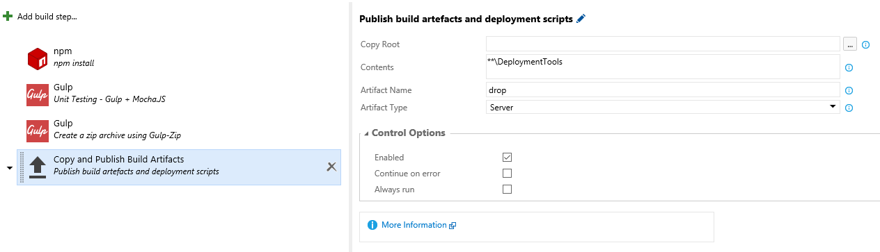Click the 'Continue on error' label
The width and height of the screenshot is (880, 252).
point(407,174)
